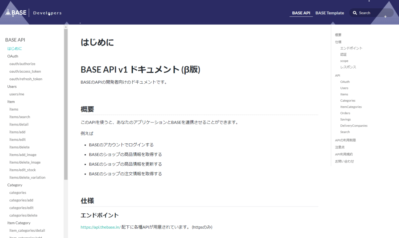Click the BASE logo in header
This screenshot has height=238, width=399.
16,13
